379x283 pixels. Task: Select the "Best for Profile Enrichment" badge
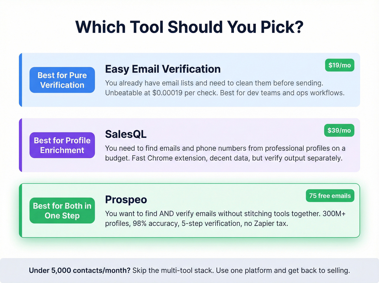pyautogui.click(x=62, y=145)
